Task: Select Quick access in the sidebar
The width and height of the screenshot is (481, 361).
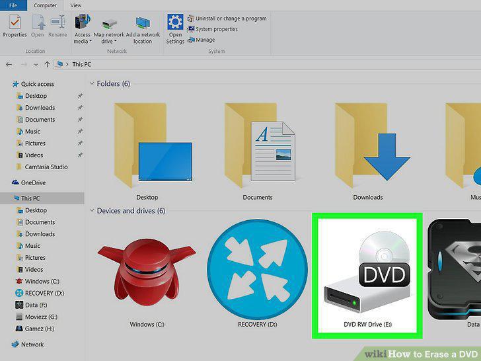Action: pyautogui.click(x=33, y=84)
